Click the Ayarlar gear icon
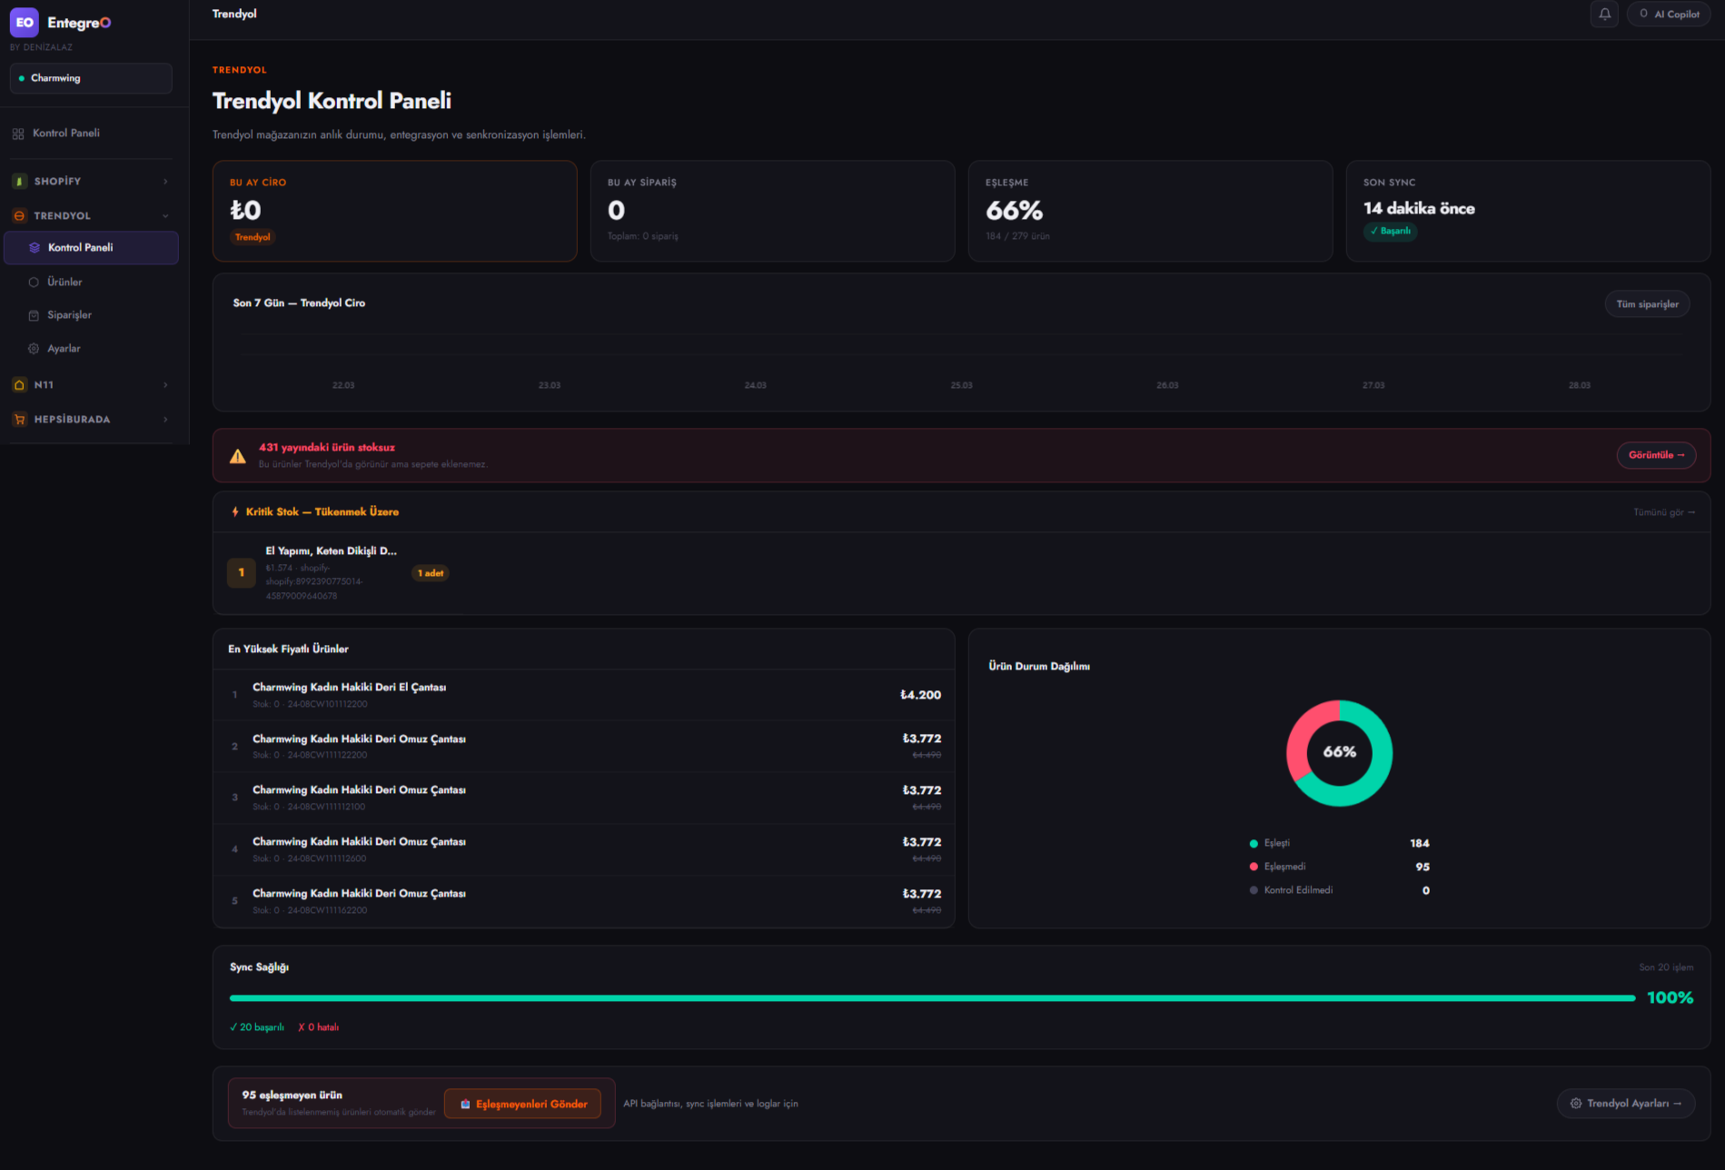The height and width of the screenshot is (1170, 1725). click(x=34, y=348)
